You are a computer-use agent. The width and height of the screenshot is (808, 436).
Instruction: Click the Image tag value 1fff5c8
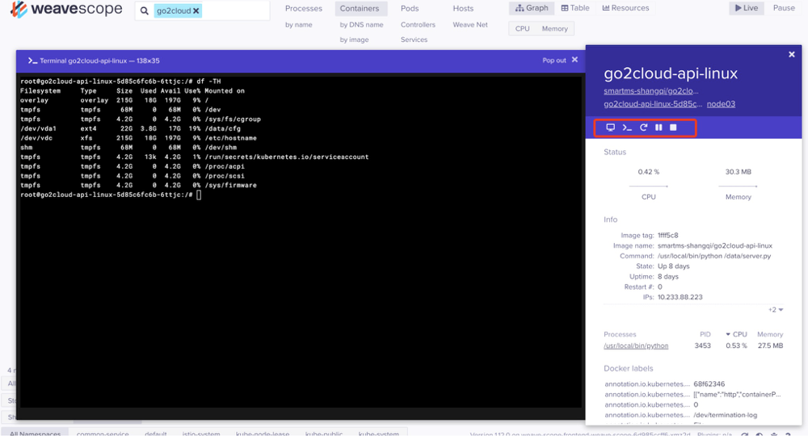(668, 235)
